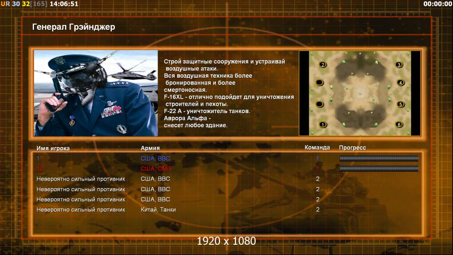Click the 'Генерал Грэйнджер' title

74,27
